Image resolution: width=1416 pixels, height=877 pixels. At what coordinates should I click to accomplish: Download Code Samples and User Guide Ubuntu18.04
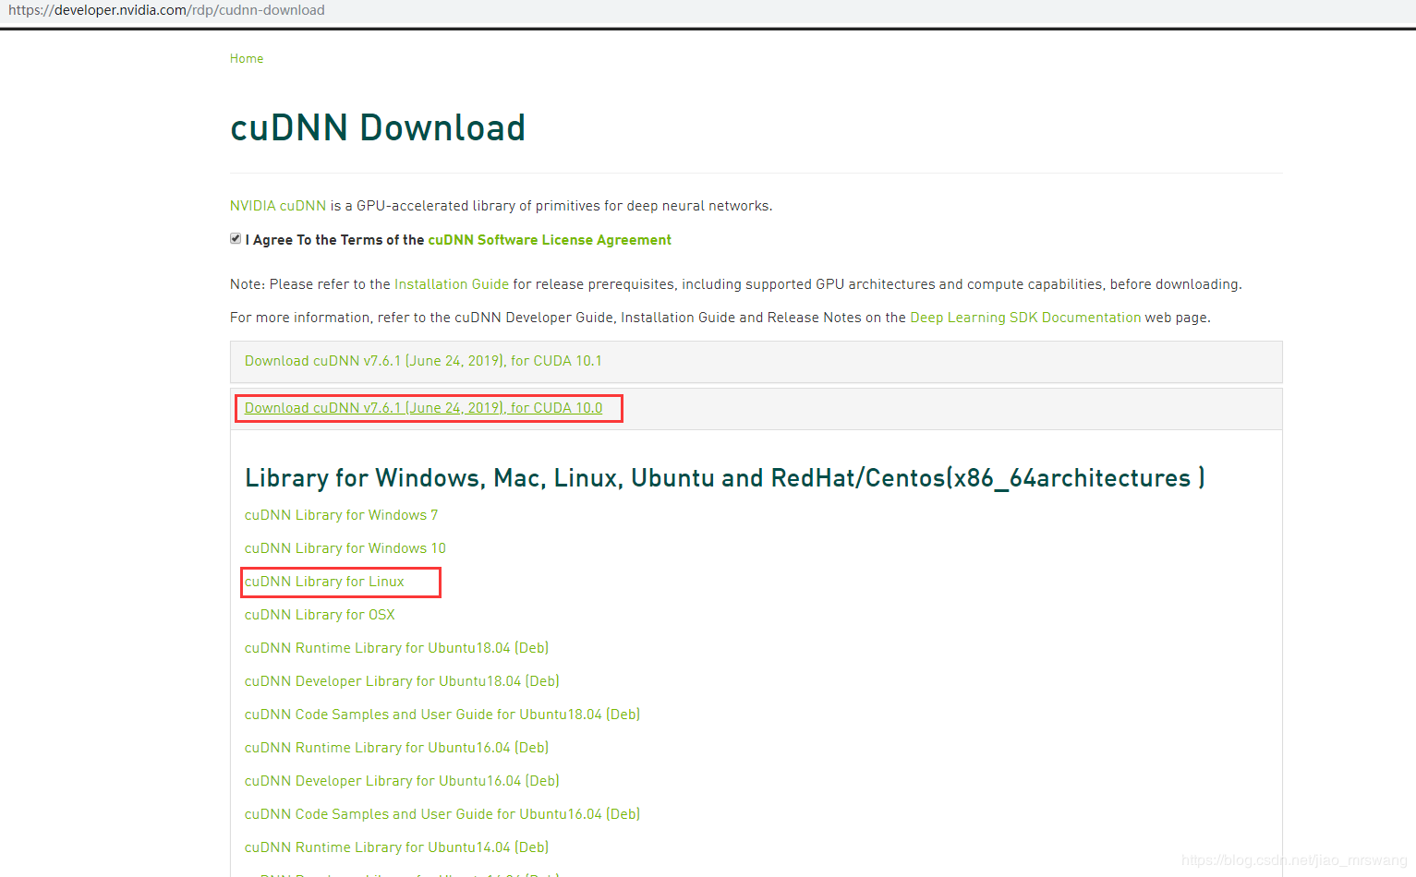442,715
